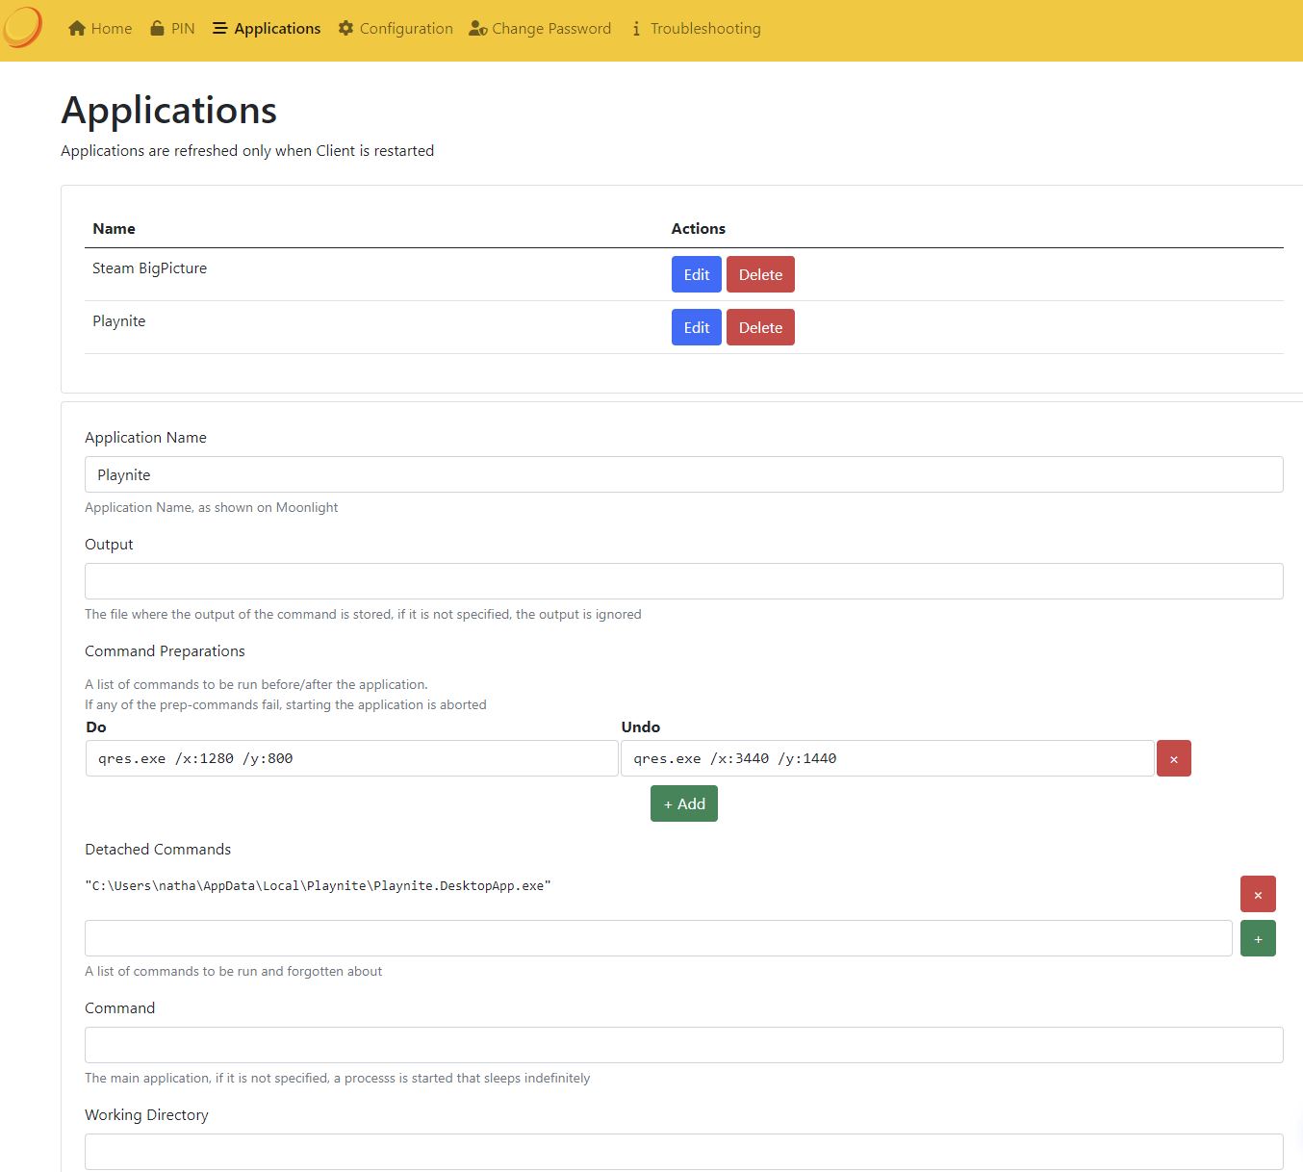Open Change Password page
The height and width of the screenshot is (1172, 1303).
click(x=540, y=29)
